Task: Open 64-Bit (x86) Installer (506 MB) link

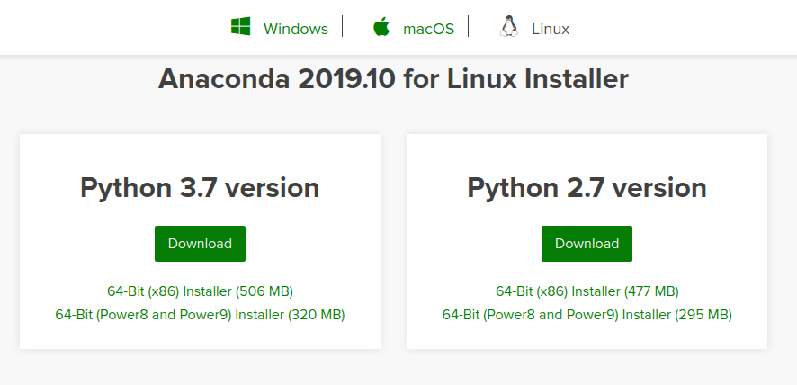Action: click(x=200, y=291)
